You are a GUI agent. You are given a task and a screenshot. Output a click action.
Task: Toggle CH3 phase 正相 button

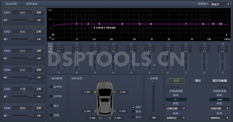39,51
